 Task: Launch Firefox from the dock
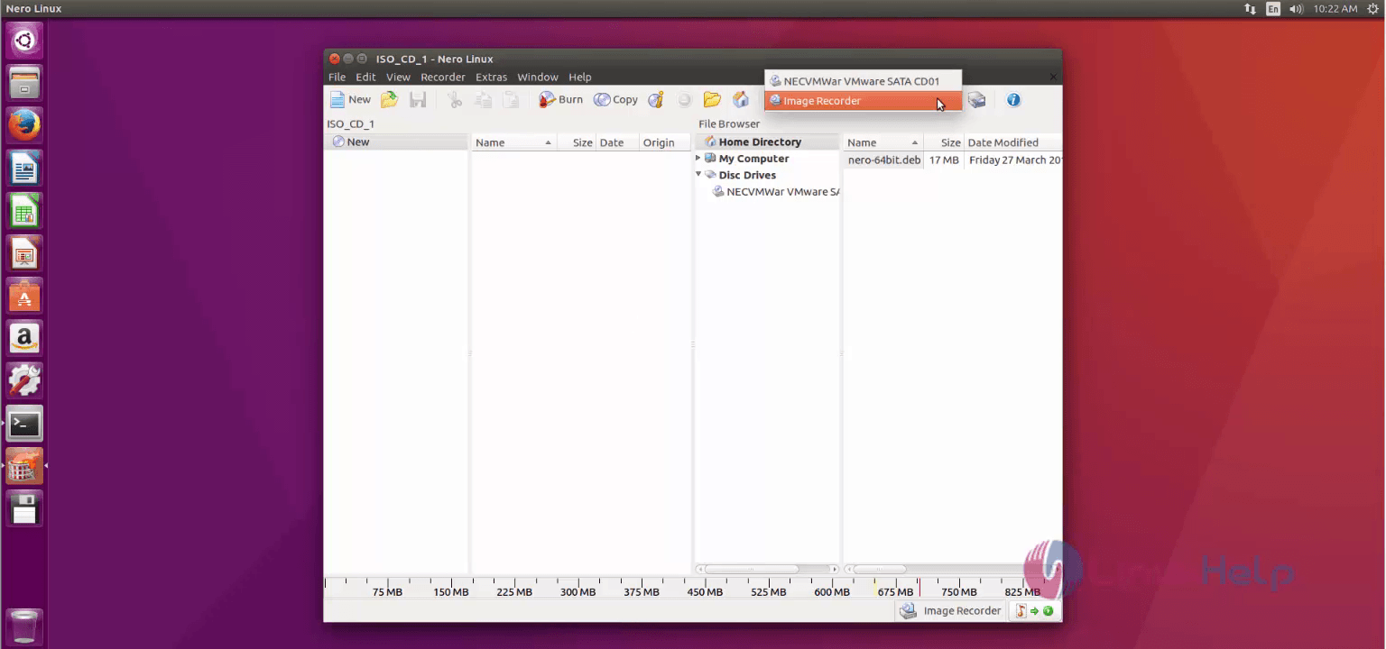[24, 125]
